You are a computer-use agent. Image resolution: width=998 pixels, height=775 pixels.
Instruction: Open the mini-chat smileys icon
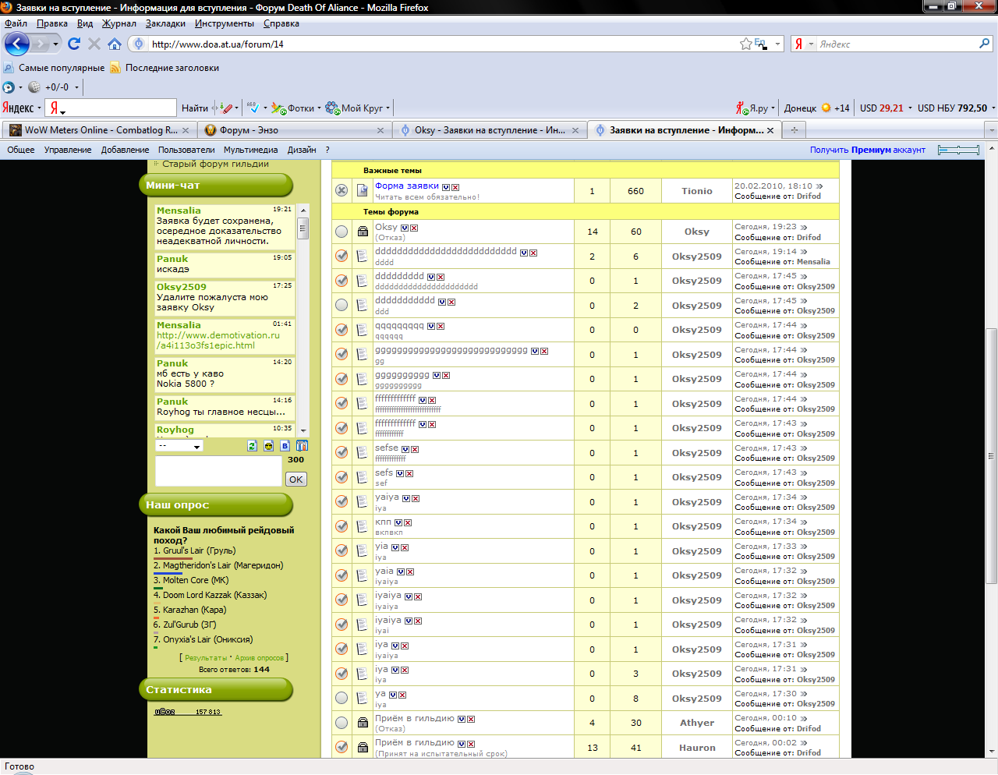tap(268, 446)
